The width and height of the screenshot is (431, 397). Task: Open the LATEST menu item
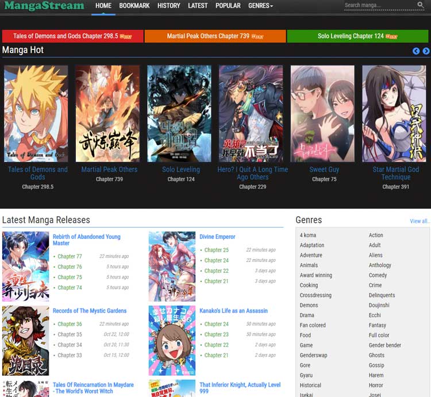click(198, 6)
